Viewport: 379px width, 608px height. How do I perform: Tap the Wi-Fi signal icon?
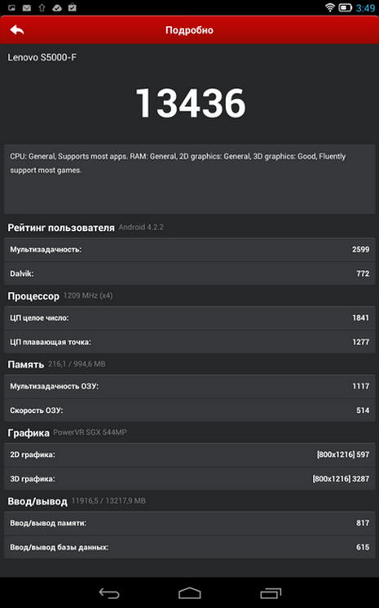330,7
